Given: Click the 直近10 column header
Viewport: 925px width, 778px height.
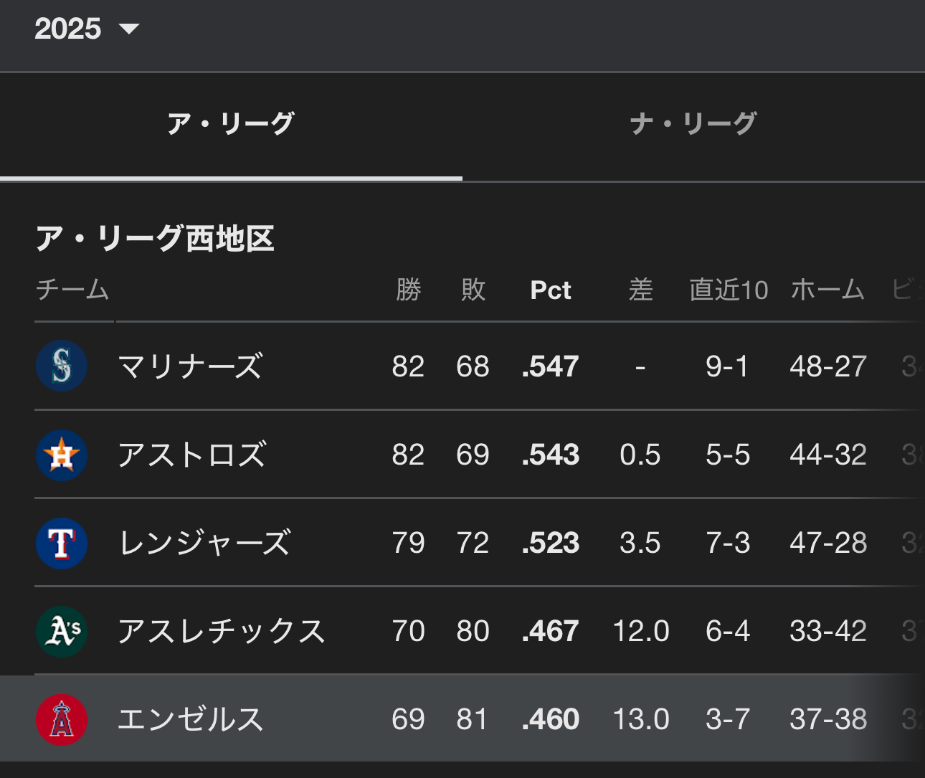Looking at the screenshot, I should click(x=729, y=290).
